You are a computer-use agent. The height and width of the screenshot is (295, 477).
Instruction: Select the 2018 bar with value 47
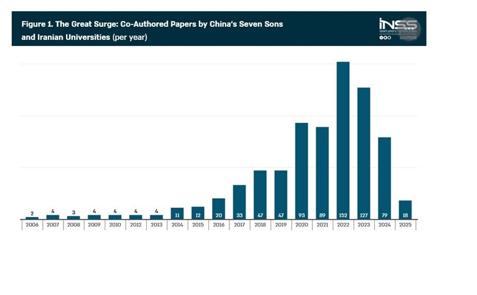(x=260, y=195)
